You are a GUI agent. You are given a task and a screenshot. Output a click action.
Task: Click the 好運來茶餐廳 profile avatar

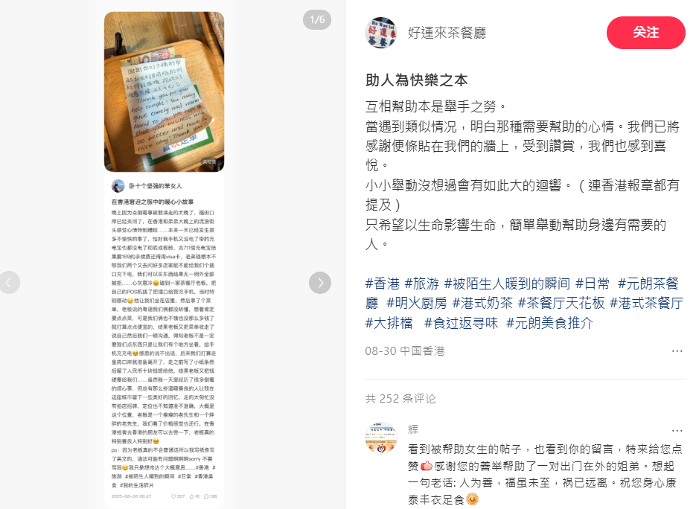(x=381, y=33)
